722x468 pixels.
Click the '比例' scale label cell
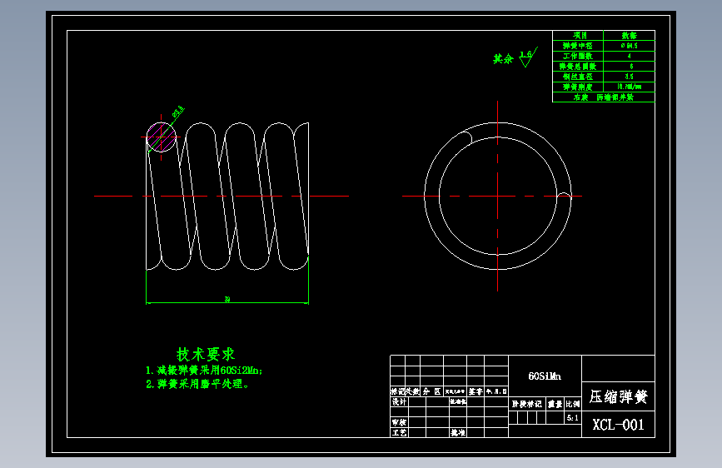(573, 404)
